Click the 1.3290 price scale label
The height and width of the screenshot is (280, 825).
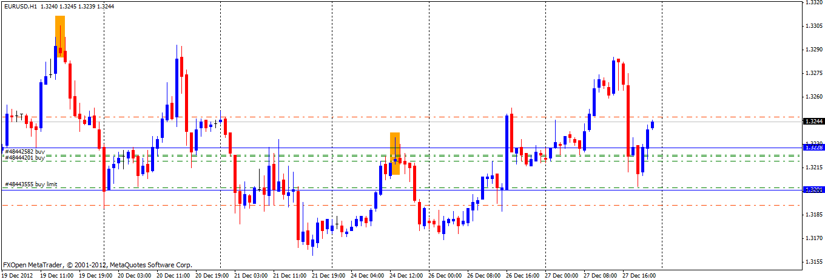813,50
